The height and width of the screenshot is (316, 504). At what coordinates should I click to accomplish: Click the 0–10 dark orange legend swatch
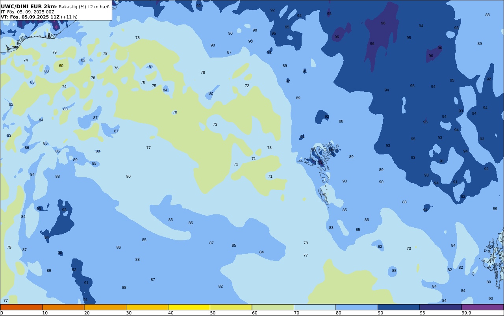point(21,307)
